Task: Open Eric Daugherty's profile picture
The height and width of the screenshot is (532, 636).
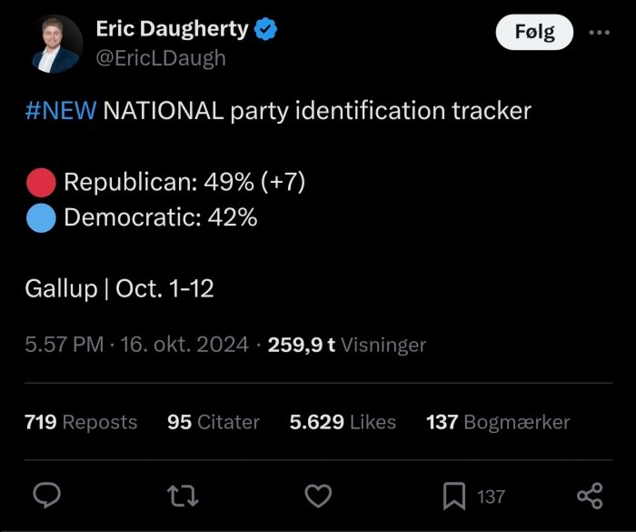Action: tap(54, 44)
